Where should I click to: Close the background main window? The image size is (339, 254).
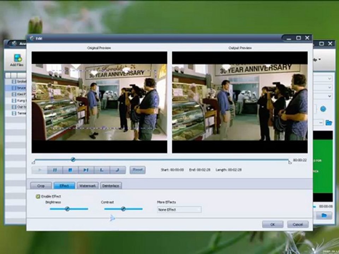tap(330, 44)
